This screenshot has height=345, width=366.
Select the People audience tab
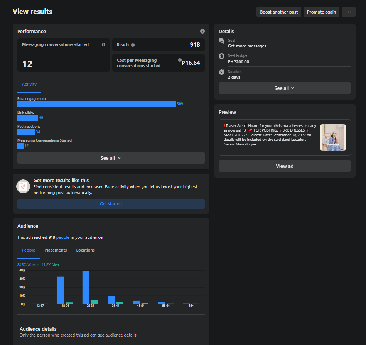coord(29,250)
